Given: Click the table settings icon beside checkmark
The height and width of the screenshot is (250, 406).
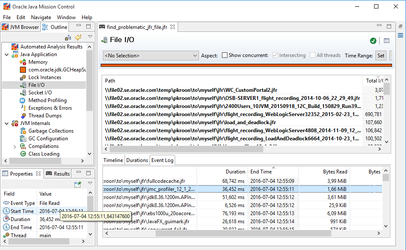Looking at the screenshot, I should (386, 41).
